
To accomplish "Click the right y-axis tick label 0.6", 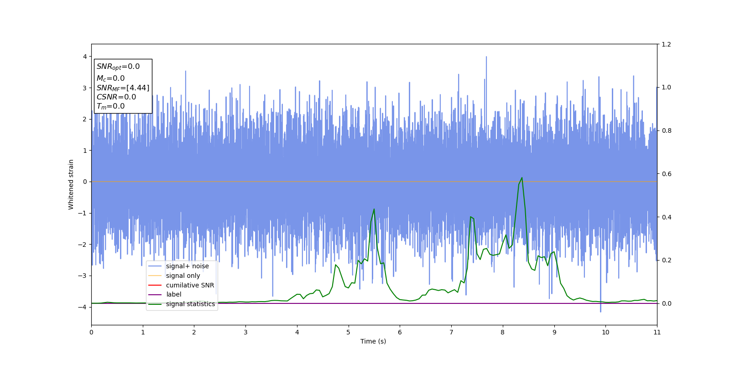I will 666,174.
